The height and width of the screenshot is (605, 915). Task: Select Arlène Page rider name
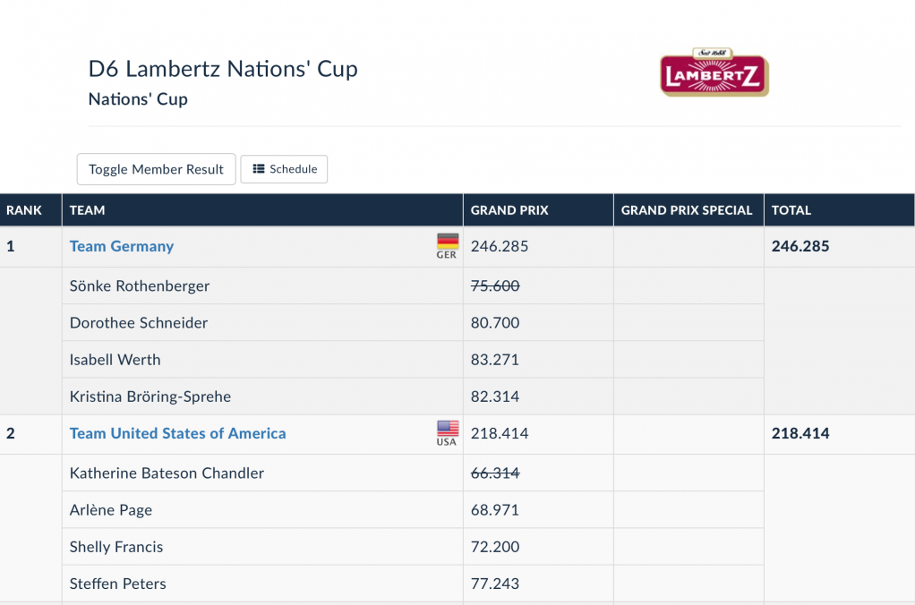111,510
